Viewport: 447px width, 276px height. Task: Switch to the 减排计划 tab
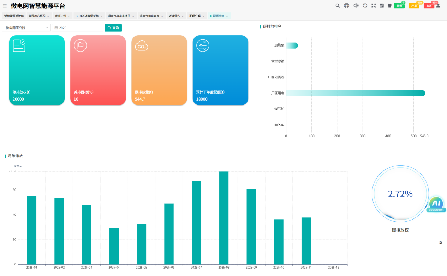(x=60, y=16)
